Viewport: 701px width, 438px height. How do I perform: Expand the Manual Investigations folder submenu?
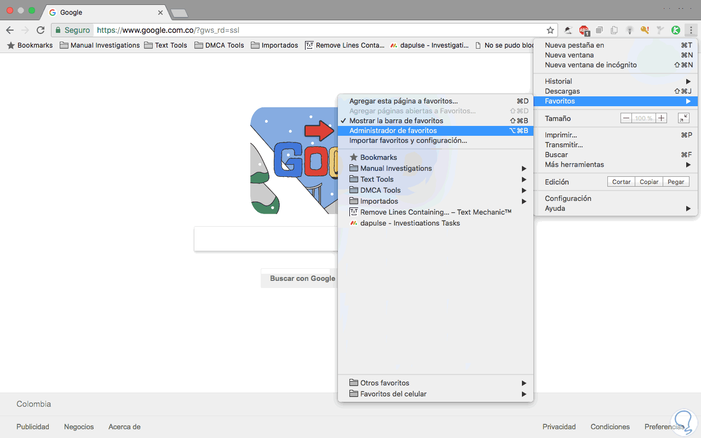coord(435,168)
